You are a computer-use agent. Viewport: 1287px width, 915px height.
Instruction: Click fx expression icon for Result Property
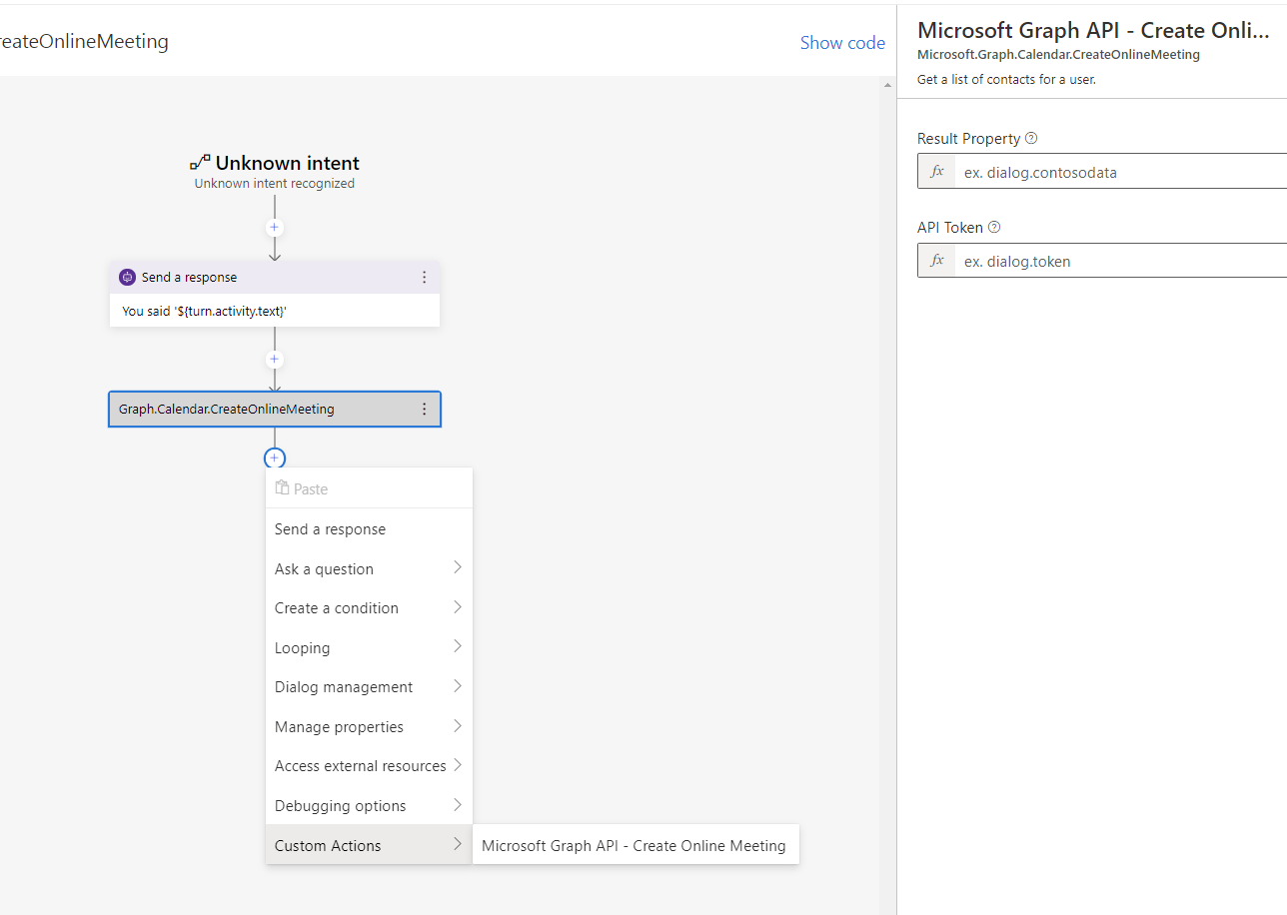click(937, 172)
